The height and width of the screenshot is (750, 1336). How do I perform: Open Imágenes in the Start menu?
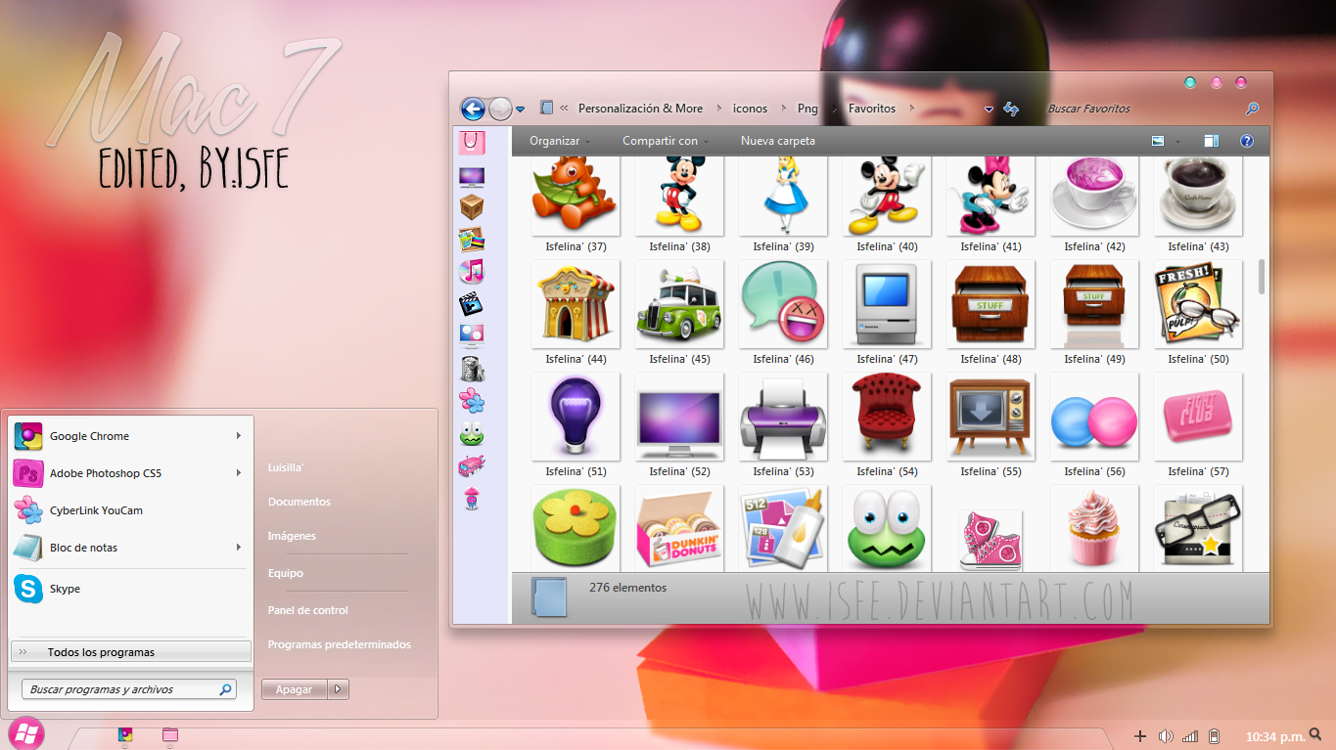292,536
